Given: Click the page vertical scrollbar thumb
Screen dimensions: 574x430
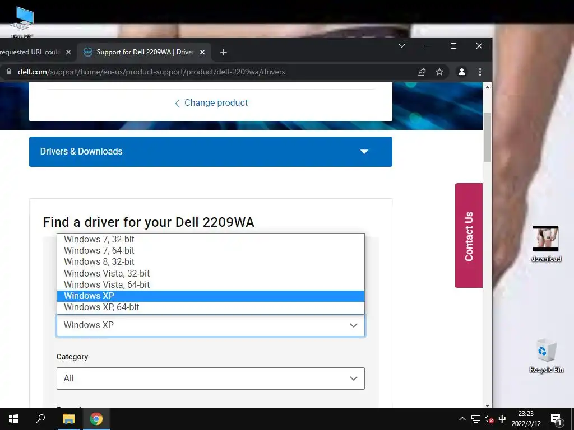Looking at the screenshot, I should point(487,137).
